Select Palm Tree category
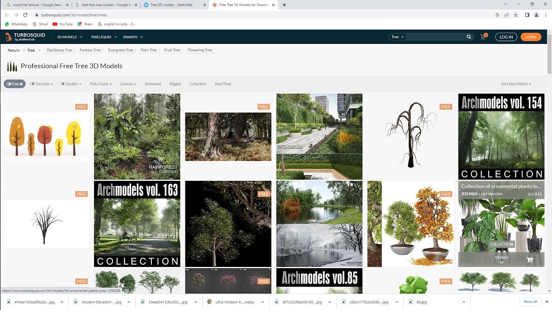The height and width of the screenshot is (310, 552). point(149,50)
